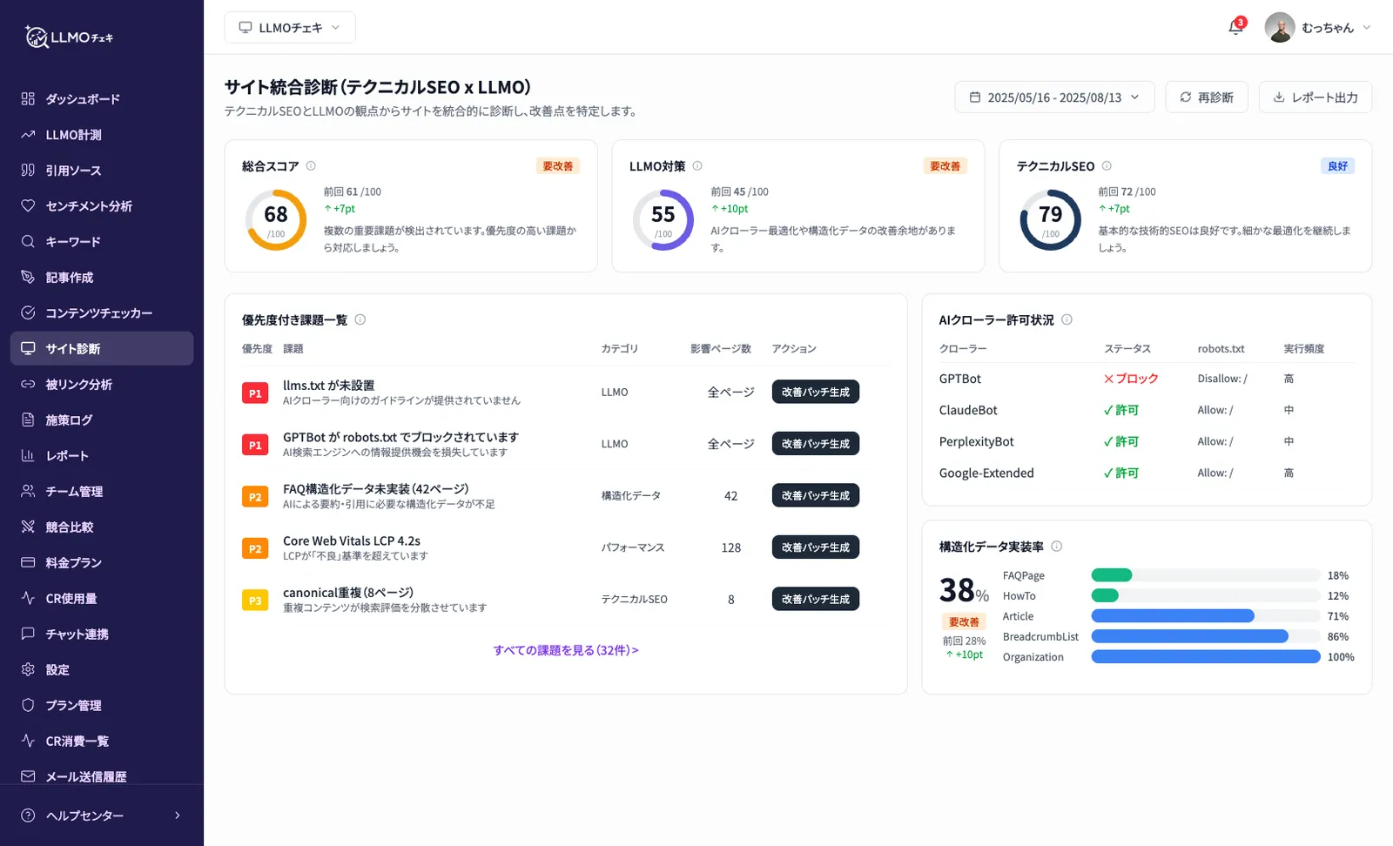Screen dimensions: 1393x846
Task: Click the プラン管理 shield icon
Action: coord(28,705)
